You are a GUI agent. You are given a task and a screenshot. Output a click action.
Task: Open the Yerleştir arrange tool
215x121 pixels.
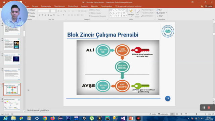click(x=131, y=13)
